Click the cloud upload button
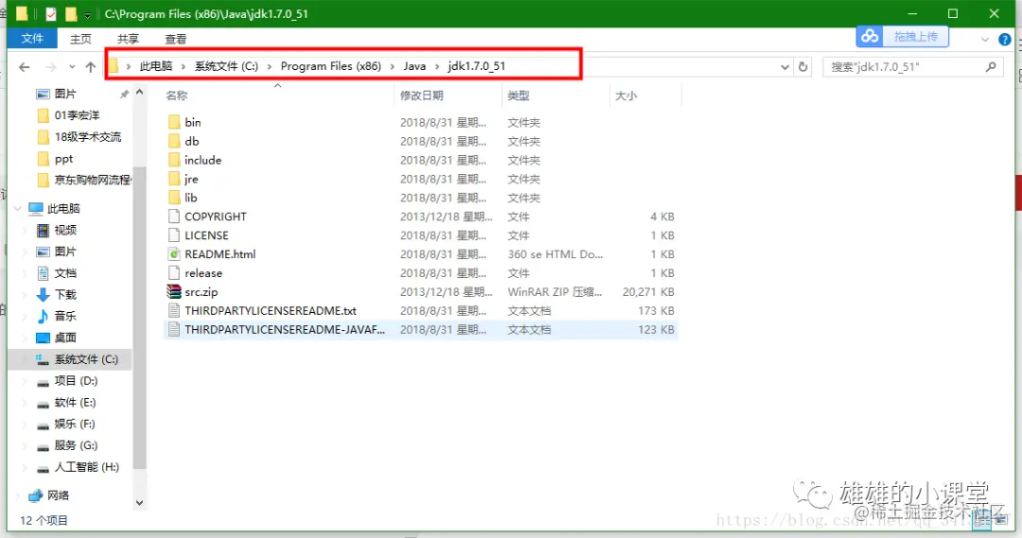The height and width of the screenshot is (538, 1022). click(902, 37)
